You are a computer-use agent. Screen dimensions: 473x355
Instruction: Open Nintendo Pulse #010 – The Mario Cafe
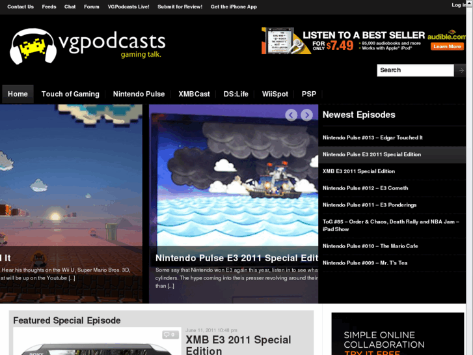click(x=370, y=246)
